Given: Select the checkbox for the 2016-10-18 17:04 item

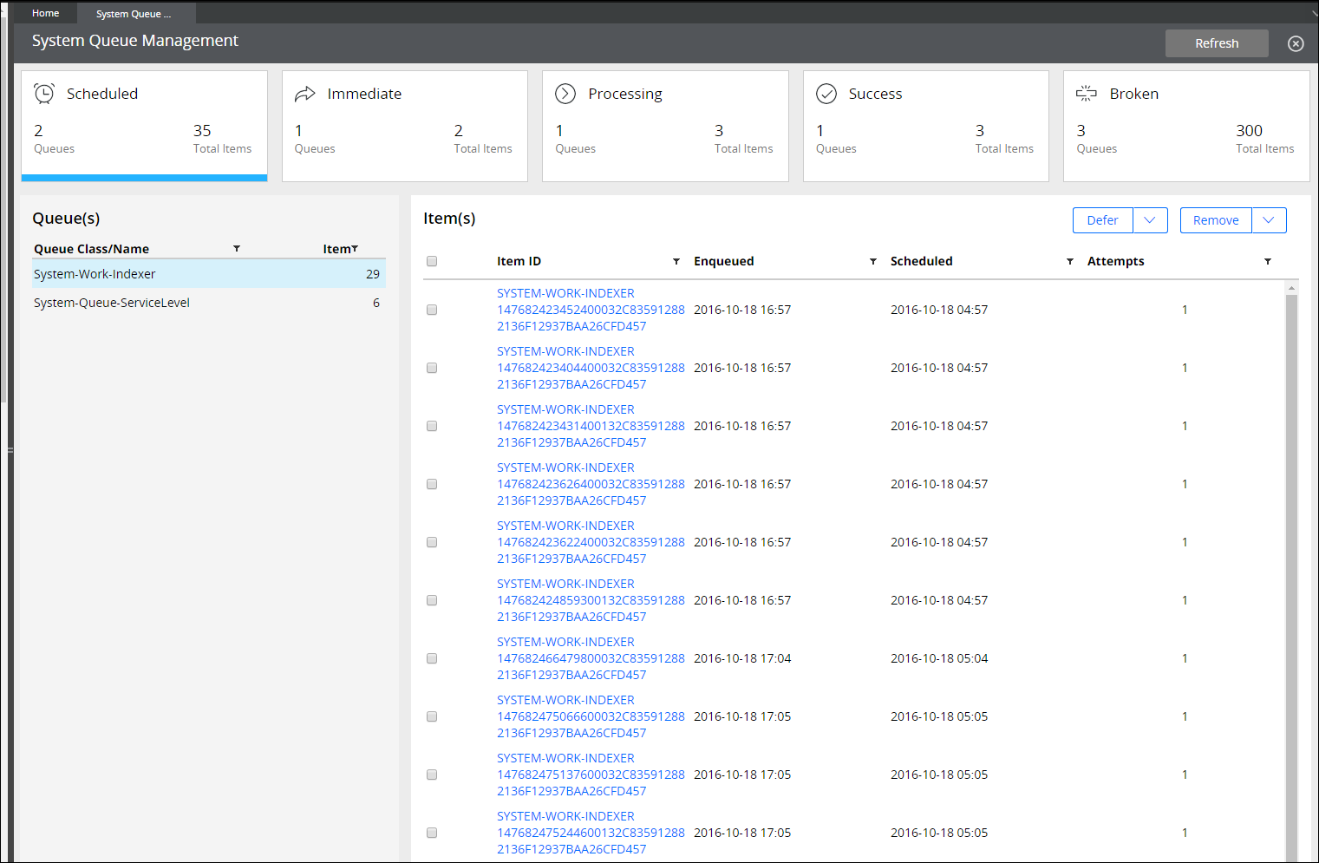Looking at the screenshot, I should click(x=431, y=658).
